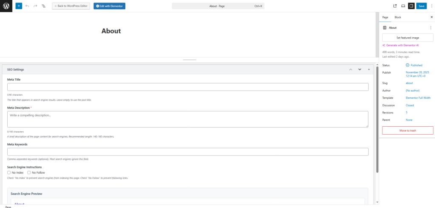435x208 pixels.
Task: Click the redo arrow icon
Action: pos(35,6)
